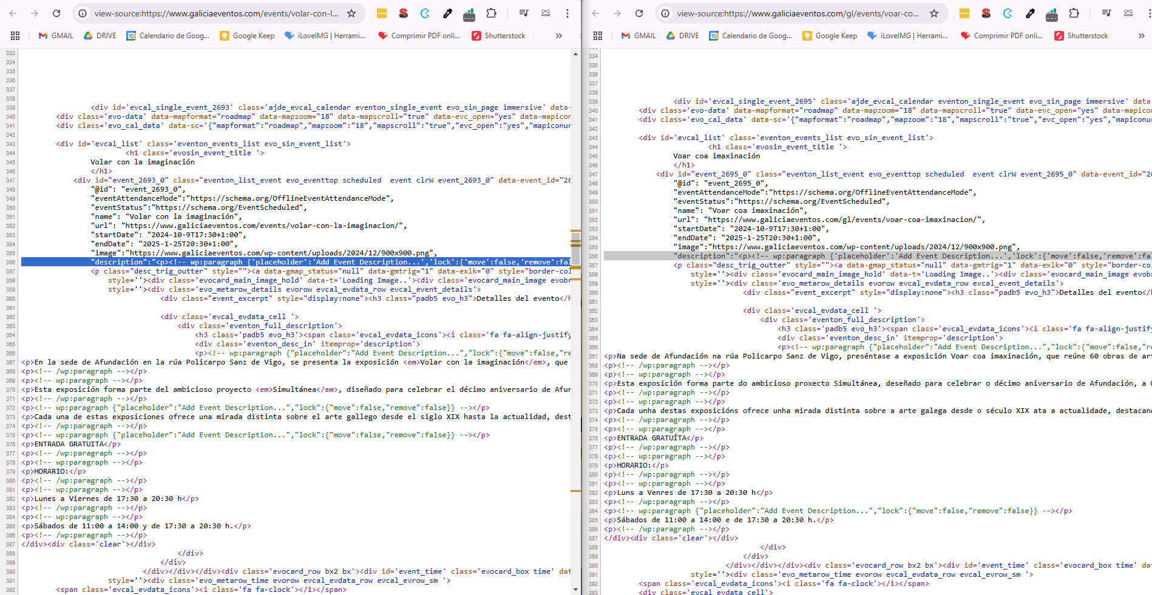This screenshot has height=595, width=1152.
Task: Open iLoveIMG bookmark in right window
Action: pyautogui.click(x=907, y=36)
